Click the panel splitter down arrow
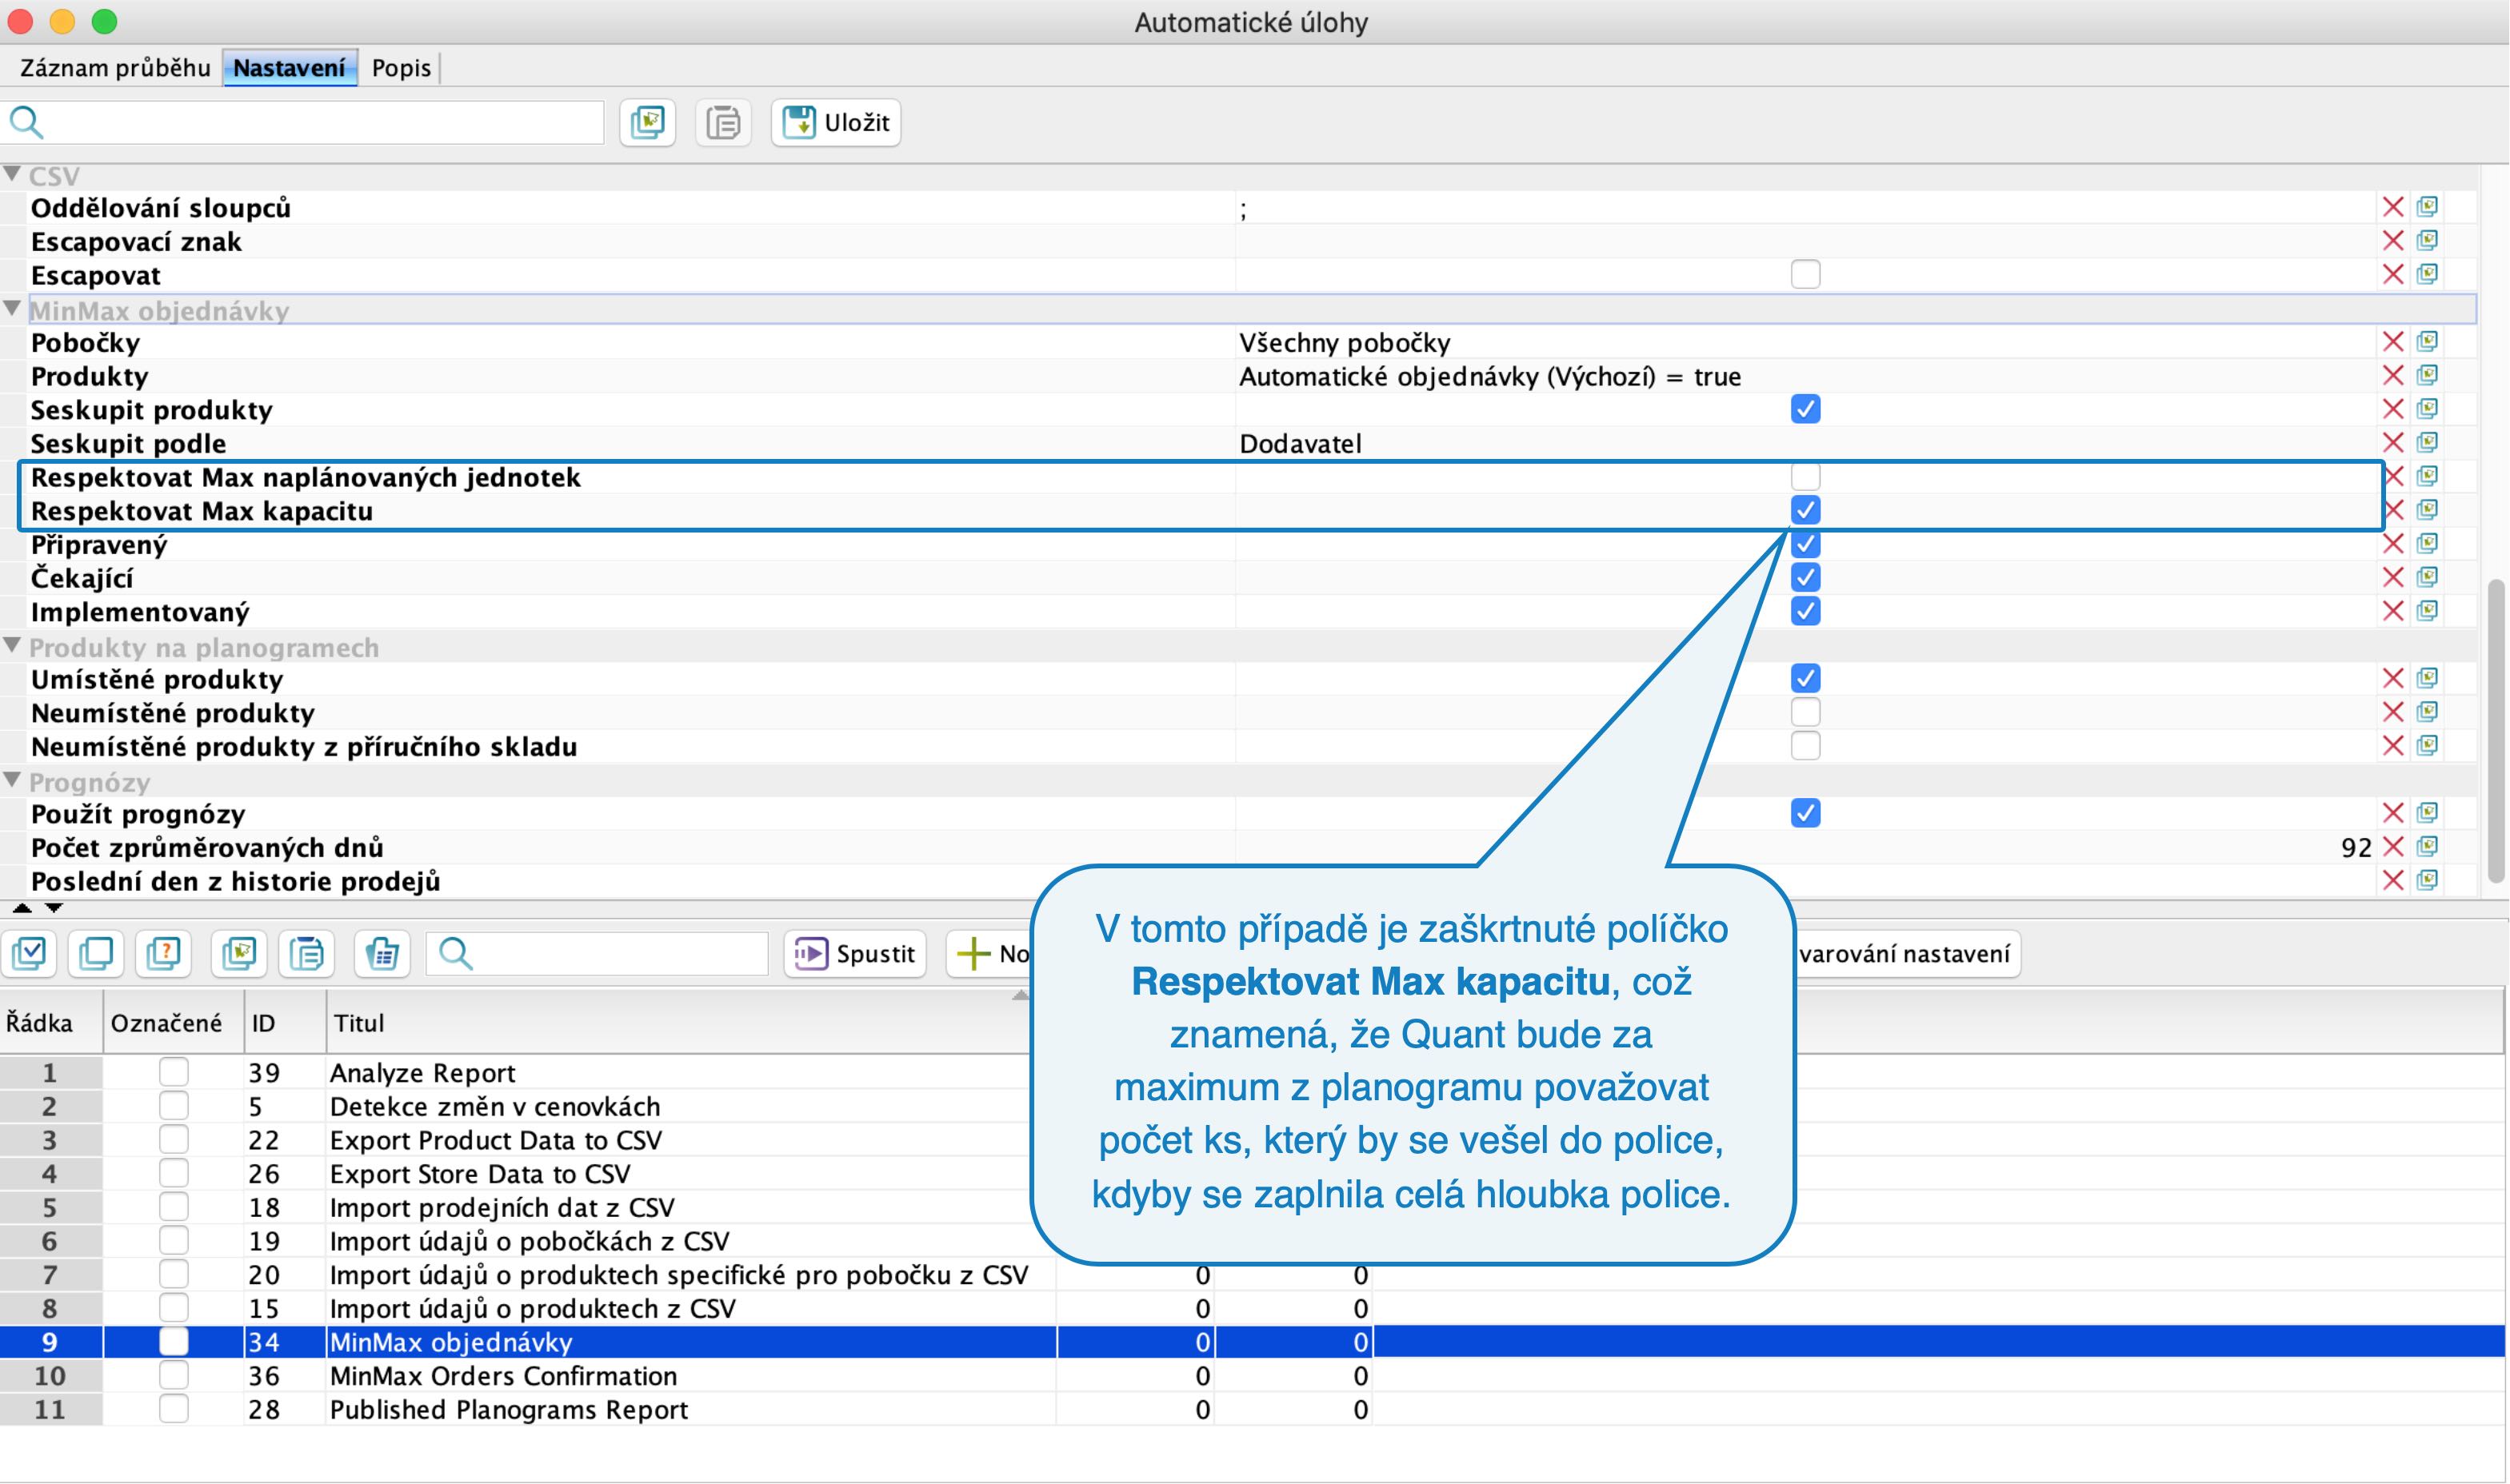 (54, 908)
